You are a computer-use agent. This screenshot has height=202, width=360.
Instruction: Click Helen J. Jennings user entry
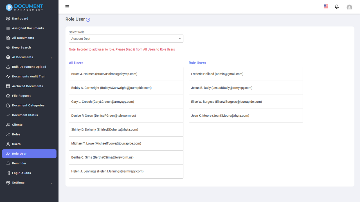click(x=107, y=171)
